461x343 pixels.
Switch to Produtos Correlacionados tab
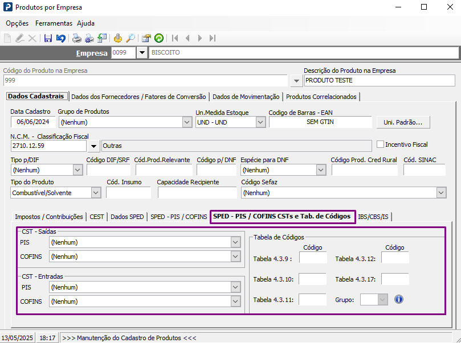tap(321, 97)
